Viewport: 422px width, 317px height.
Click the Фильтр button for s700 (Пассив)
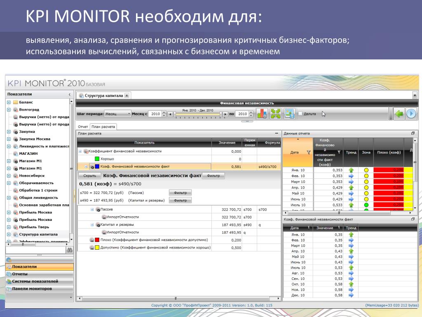click(x=180, y=193)
